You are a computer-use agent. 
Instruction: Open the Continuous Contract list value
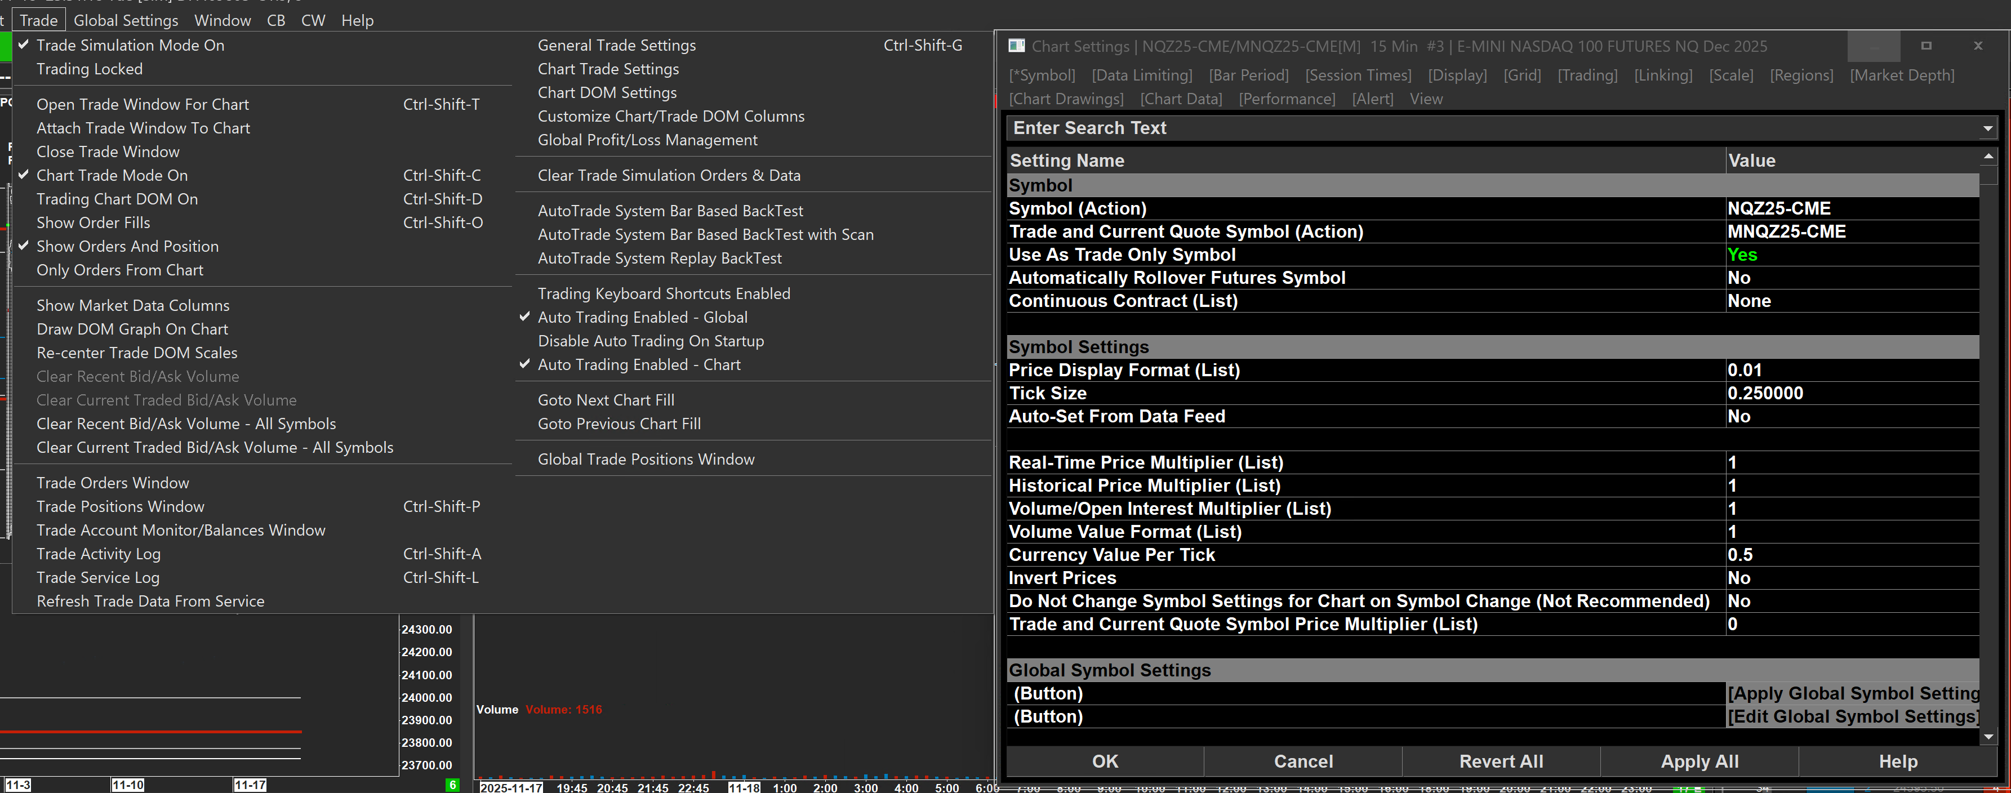[x=1850, y=301]
